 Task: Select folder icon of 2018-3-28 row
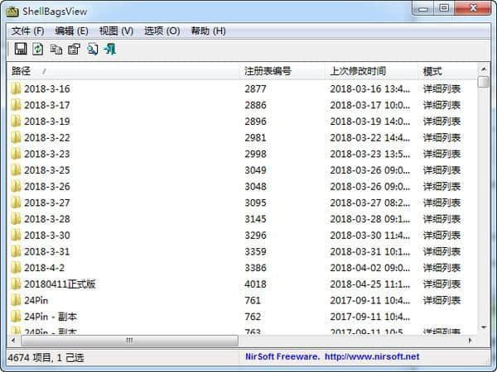(x=16, y=219)
